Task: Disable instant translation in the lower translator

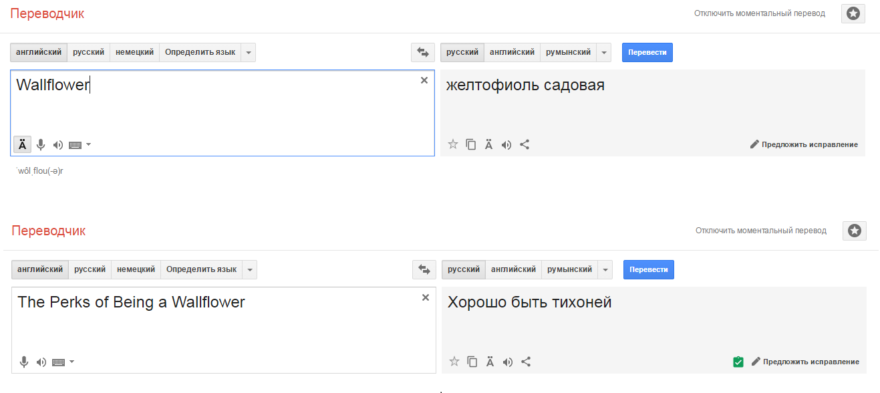Action: tap(760, 231)
